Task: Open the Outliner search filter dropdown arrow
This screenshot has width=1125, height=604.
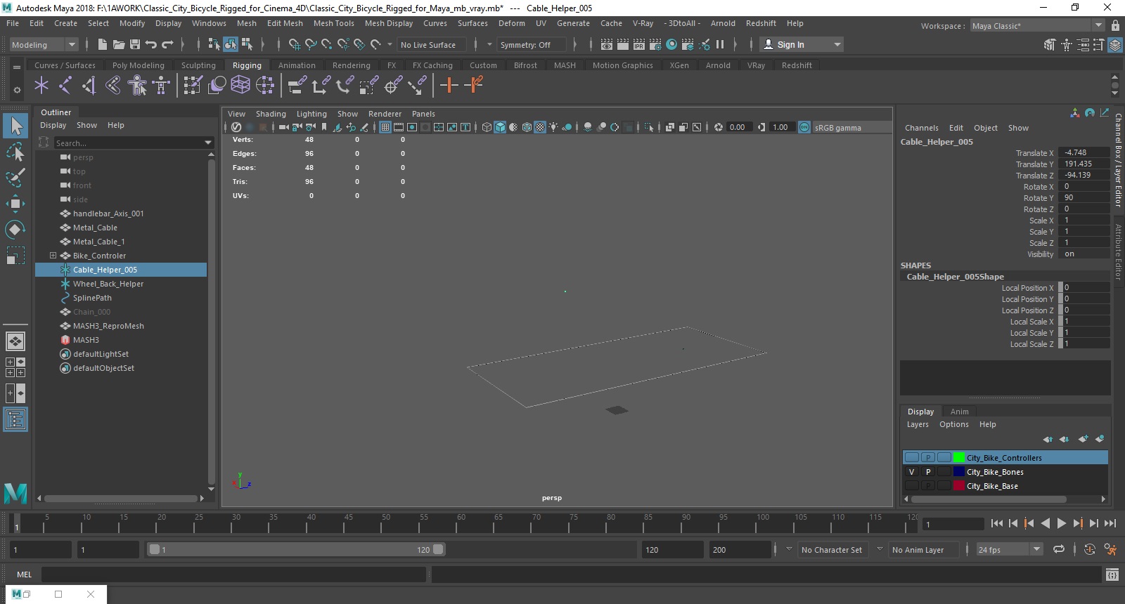Action: click(208, 143)
